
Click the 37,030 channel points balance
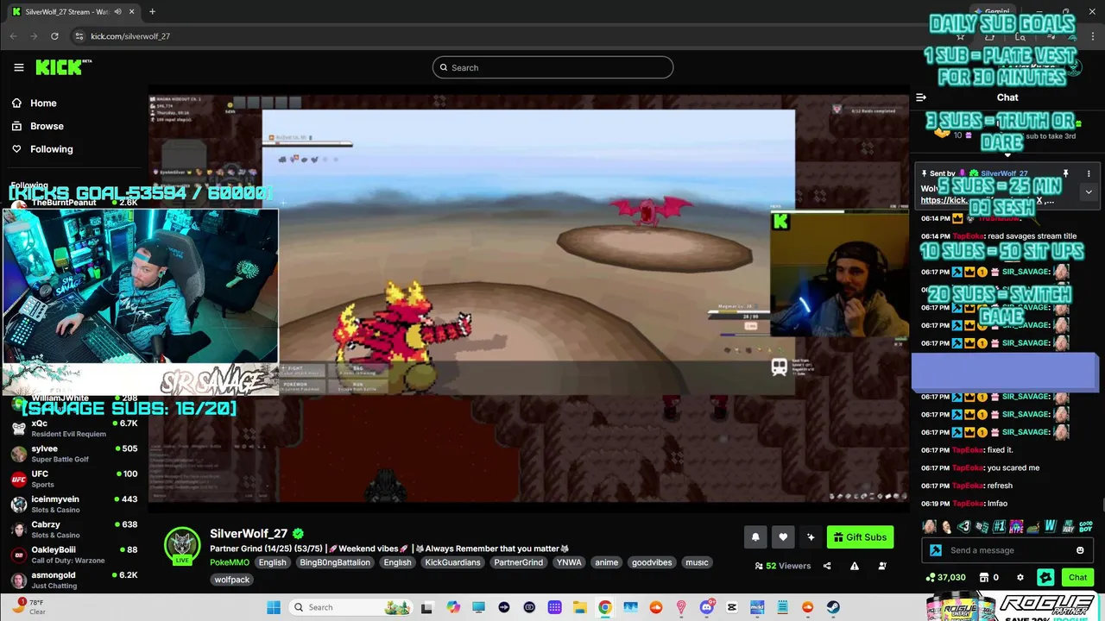click(x=945, y=577)
